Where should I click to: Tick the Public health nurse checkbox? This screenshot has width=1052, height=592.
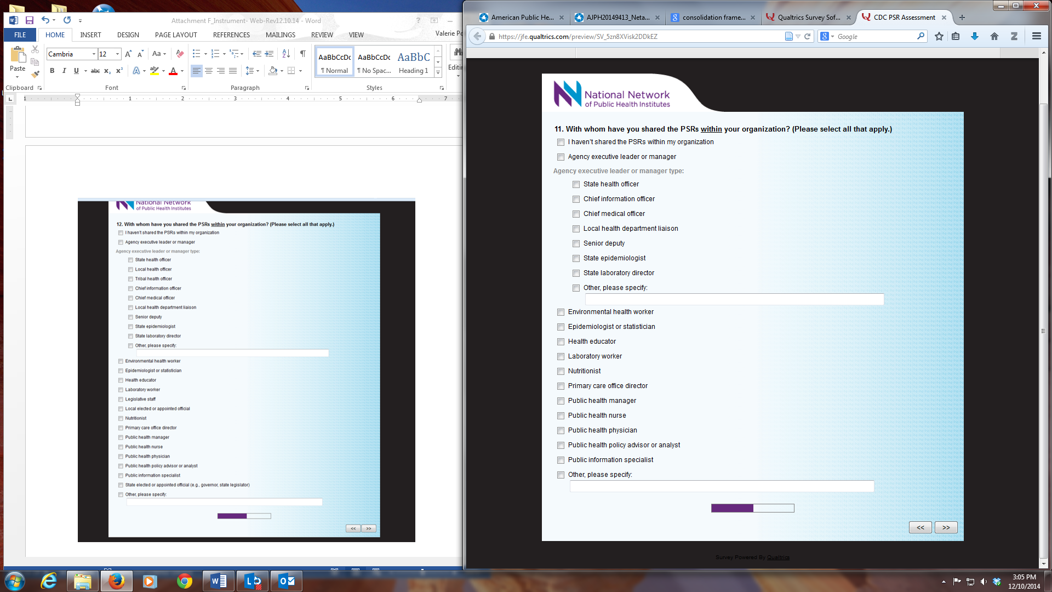tap(561, 416)
